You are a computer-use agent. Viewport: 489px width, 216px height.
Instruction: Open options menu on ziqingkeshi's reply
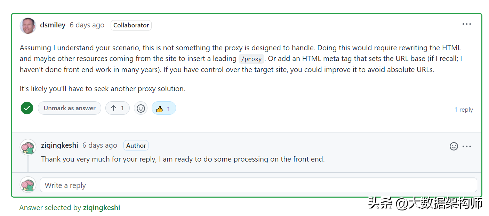[467, 146]
